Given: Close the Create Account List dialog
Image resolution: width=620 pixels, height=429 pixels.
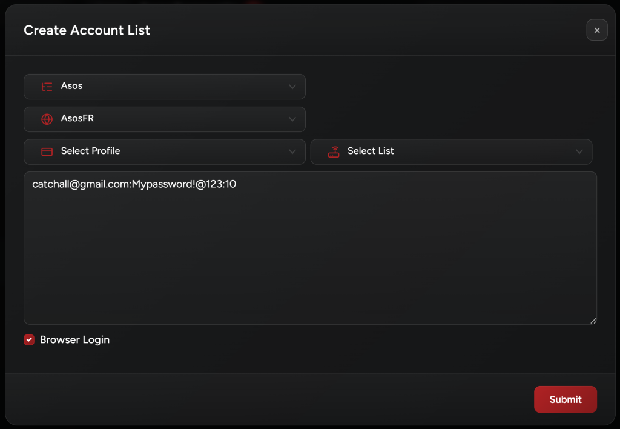Looking at the screenshot, I should tap(596, 30).
